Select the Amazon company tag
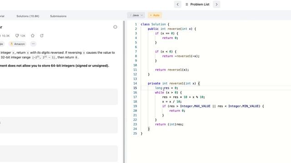291x163 pixels. point(17,44)
